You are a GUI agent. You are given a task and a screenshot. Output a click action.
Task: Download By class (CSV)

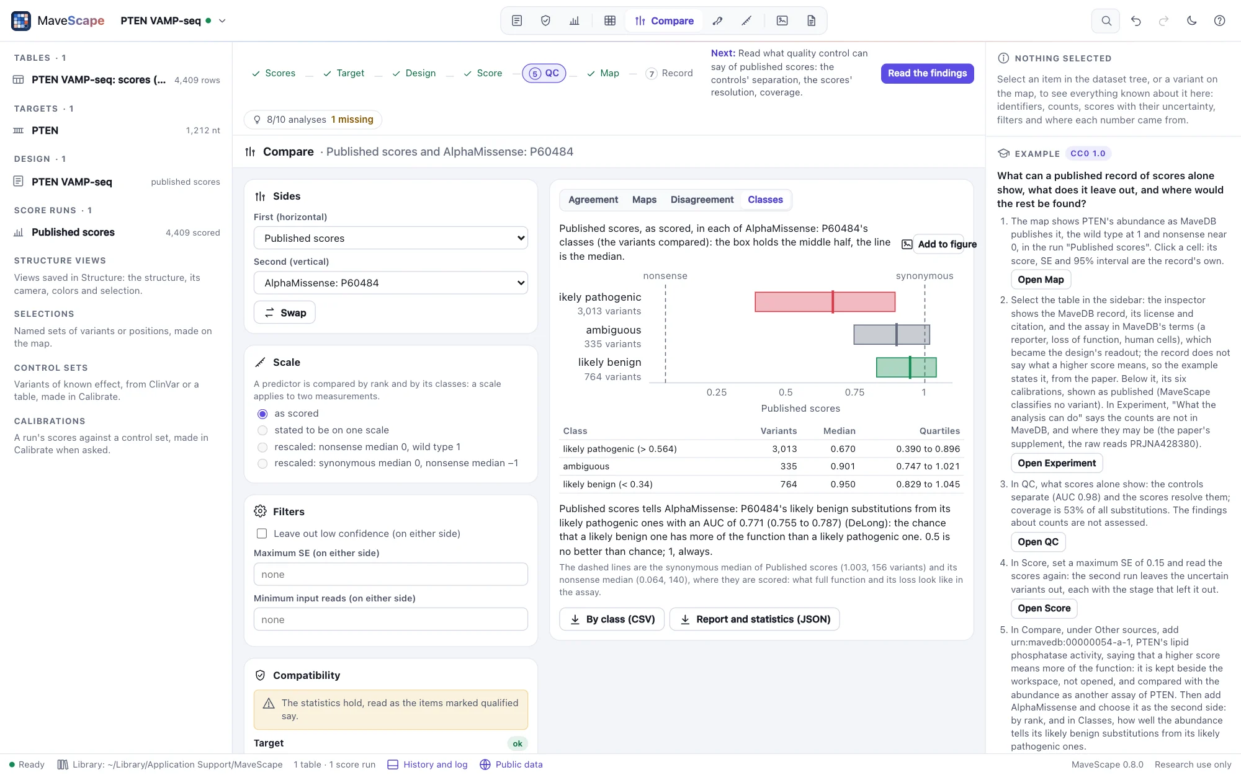(x=612, y=619)
